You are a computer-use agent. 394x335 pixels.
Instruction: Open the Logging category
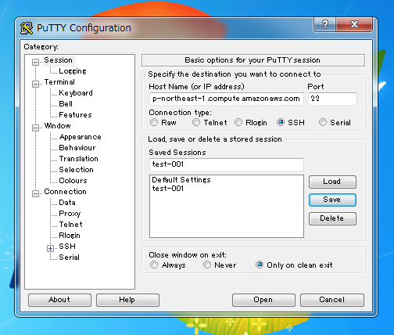point(73,71)
